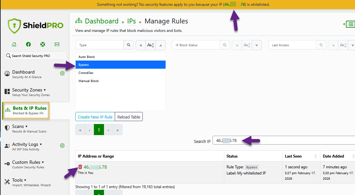This screenshot has width=355, height=195.
Task: Open Activity Logs gear icon
Action: [x=62, y=146]
